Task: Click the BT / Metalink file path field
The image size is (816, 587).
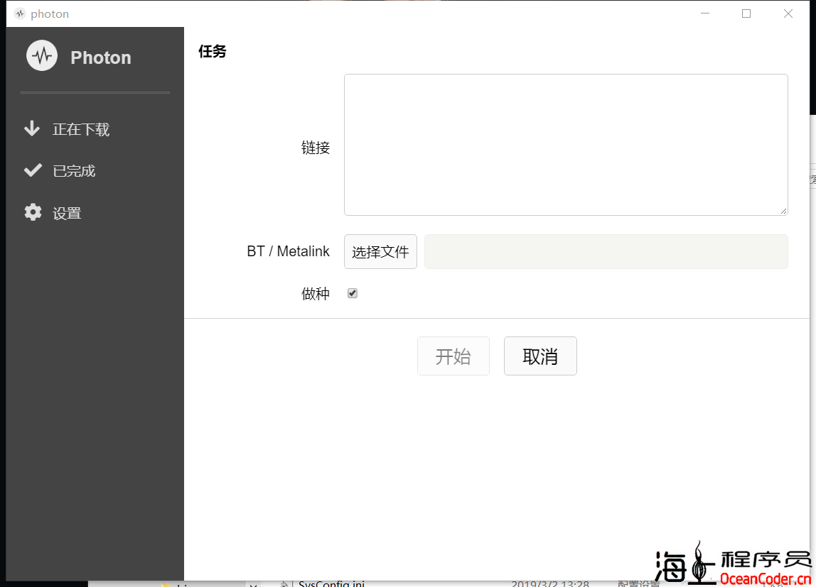Action: point(606,251)
